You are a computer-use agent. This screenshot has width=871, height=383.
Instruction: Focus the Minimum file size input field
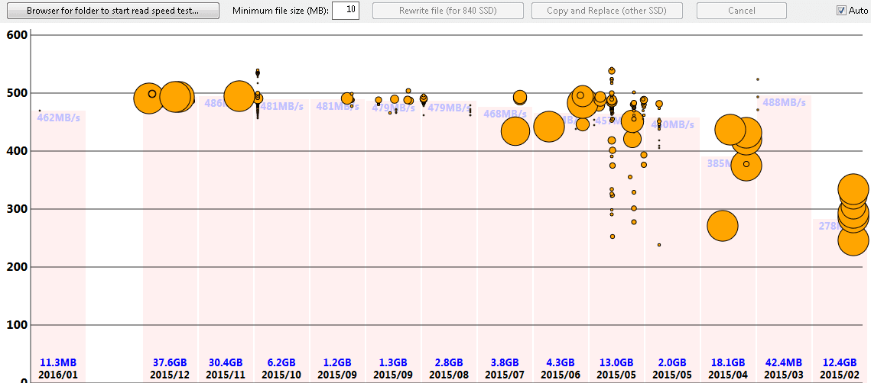pyautogui.click(x=346, y=11)
